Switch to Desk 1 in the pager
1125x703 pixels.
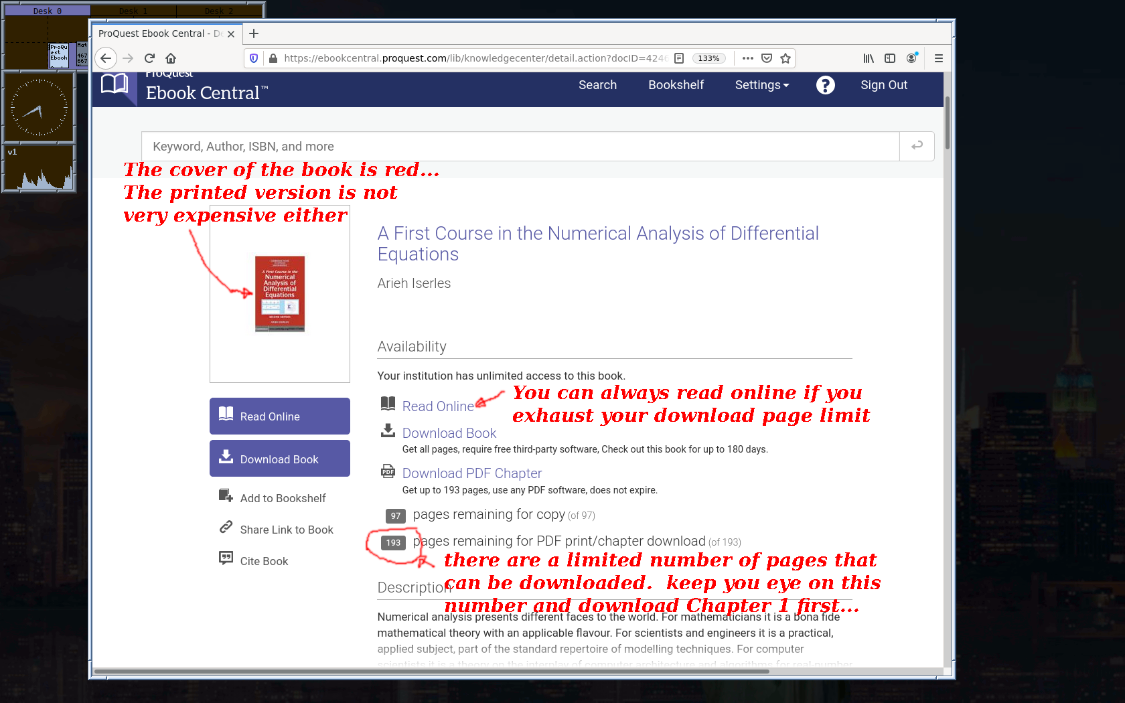[x=133, y=10]
